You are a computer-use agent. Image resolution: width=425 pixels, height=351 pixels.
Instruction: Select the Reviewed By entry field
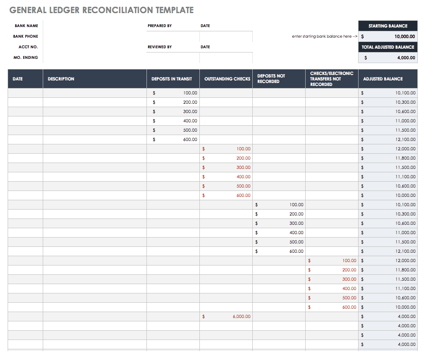[173, 58]
